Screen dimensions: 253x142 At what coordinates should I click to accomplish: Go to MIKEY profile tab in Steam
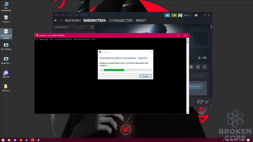pos(141,20)
